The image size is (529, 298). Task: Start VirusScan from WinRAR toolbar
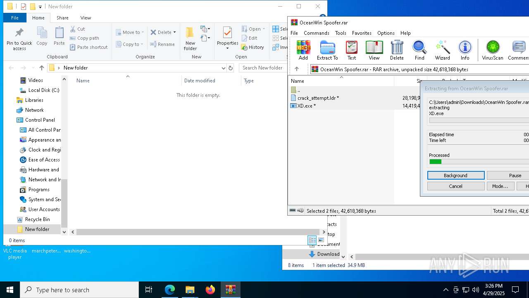[x=493, y=50]
